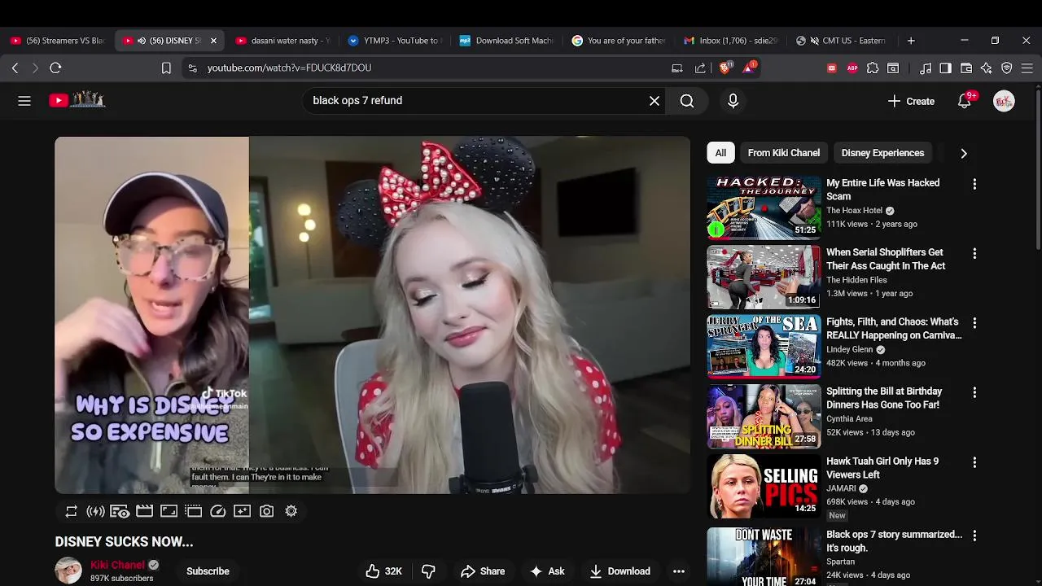The width and height of the screenshot is (1042, 586).
Task: Open the YouTube hamburger guide menu
Action: [24, 101]
